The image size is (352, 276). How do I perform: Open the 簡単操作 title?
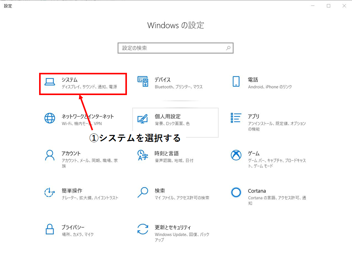coord(72,191)
